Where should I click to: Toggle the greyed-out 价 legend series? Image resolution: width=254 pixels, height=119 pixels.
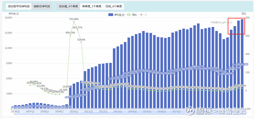(143, 15)
